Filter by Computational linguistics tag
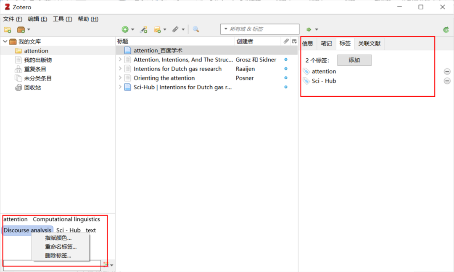Viewport: 454px width, 272px height. pos(66,219)
